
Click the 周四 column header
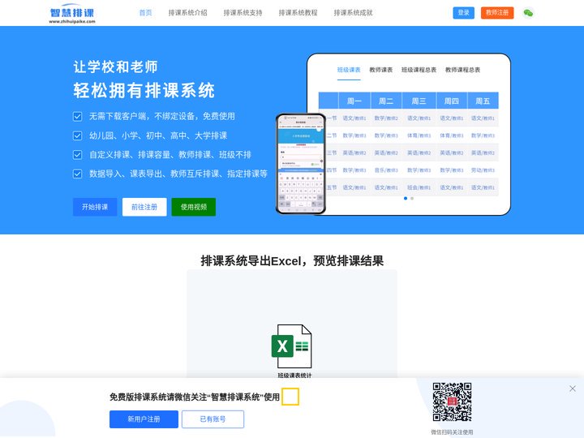click(x=452, y=101)
